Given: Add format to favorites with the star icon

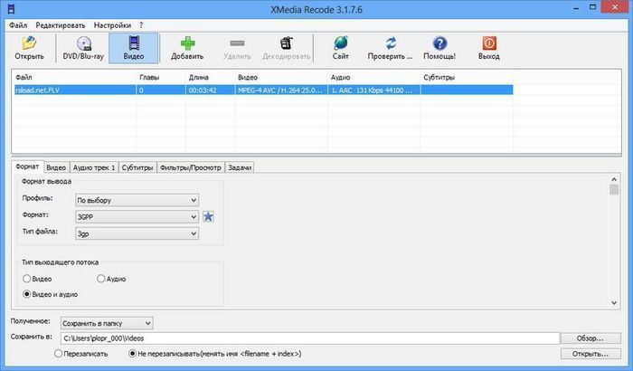Looking at the screenshot, I should click(208, 216).
